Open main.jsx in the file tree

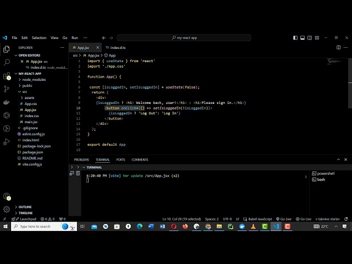coord(31,122)
